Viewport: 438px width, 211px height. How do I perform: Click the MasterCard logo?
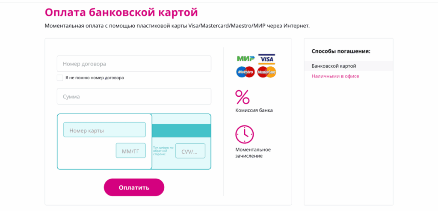[x=267, y=72]
